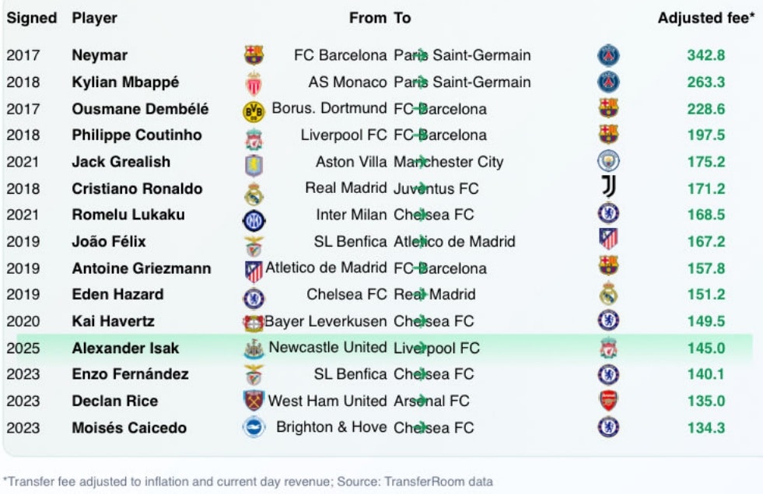
Task: Select the Brighton & Hove crest icon
Action: point(254,427)
